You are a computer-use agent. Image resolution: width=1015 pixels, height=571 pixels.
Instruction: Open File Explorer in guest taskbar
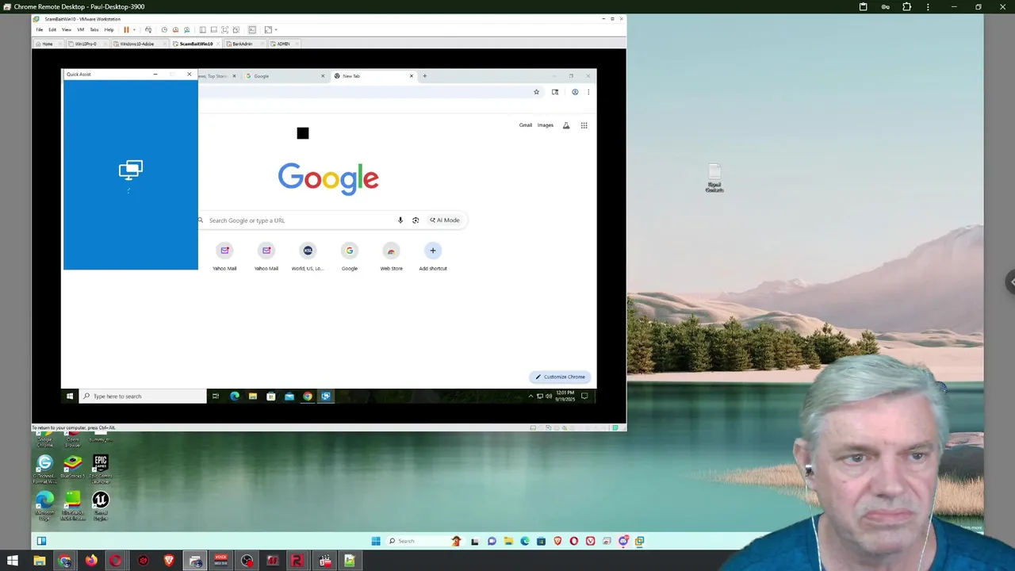[253, 397]
